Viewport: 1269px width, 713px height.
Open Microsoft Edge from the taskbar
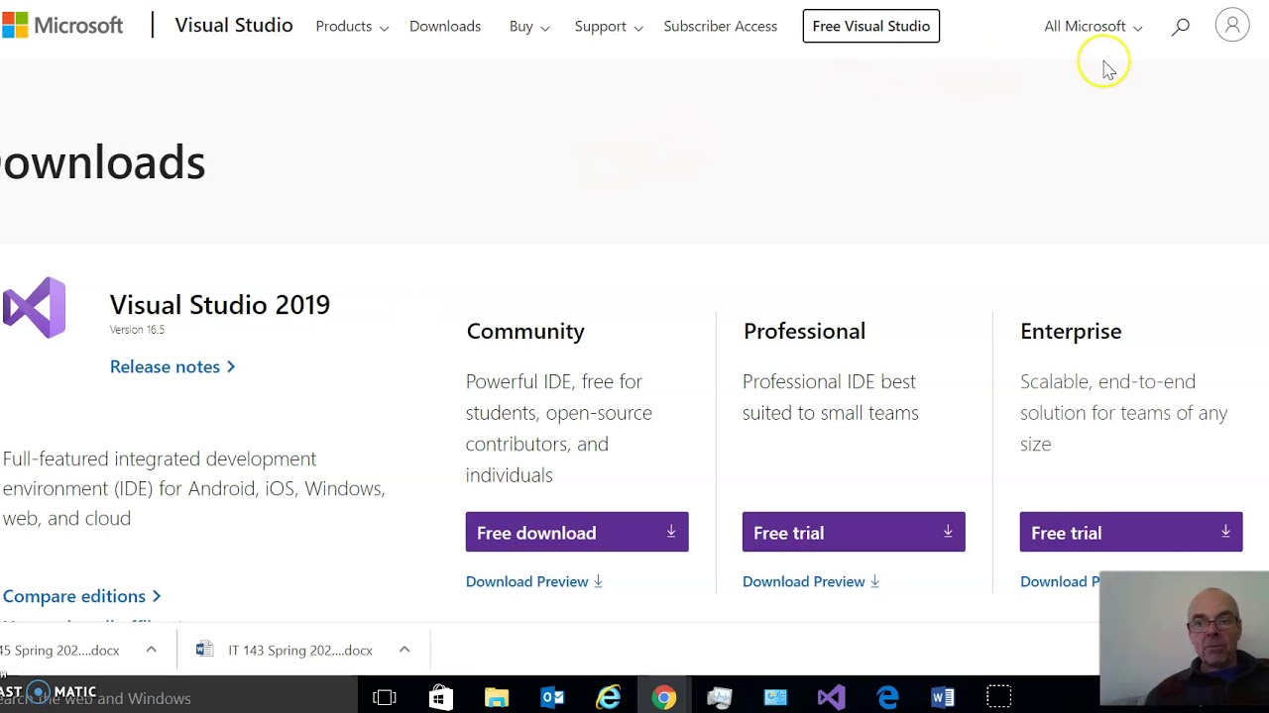pyautogui.click(x=887, y=698)
